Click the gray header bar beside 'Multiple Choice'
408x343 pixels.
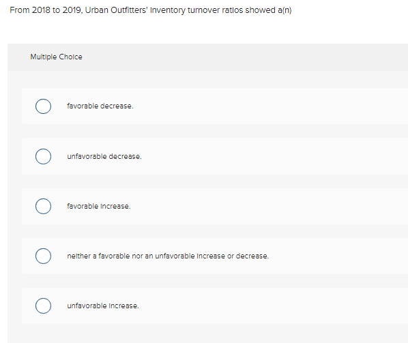(x=234, y=57)
